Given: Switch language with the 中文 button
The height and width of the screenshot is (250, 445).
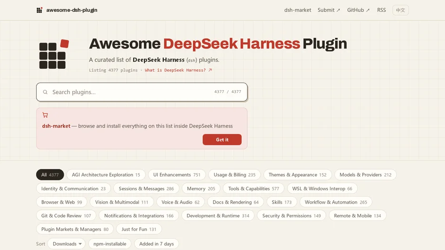Looking at the screenshot, I should (x=400, y=10).
